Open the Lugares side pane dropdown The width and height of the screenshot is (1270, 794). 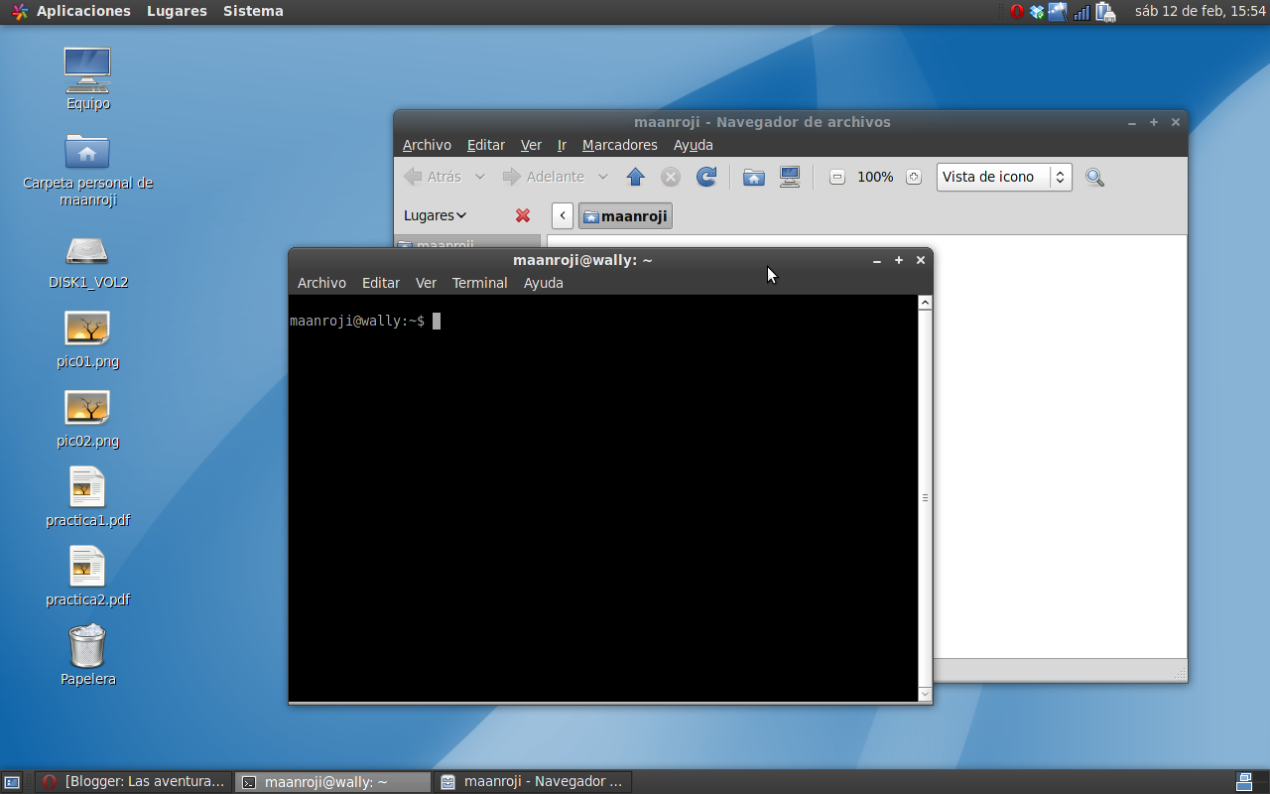[435, 215]
